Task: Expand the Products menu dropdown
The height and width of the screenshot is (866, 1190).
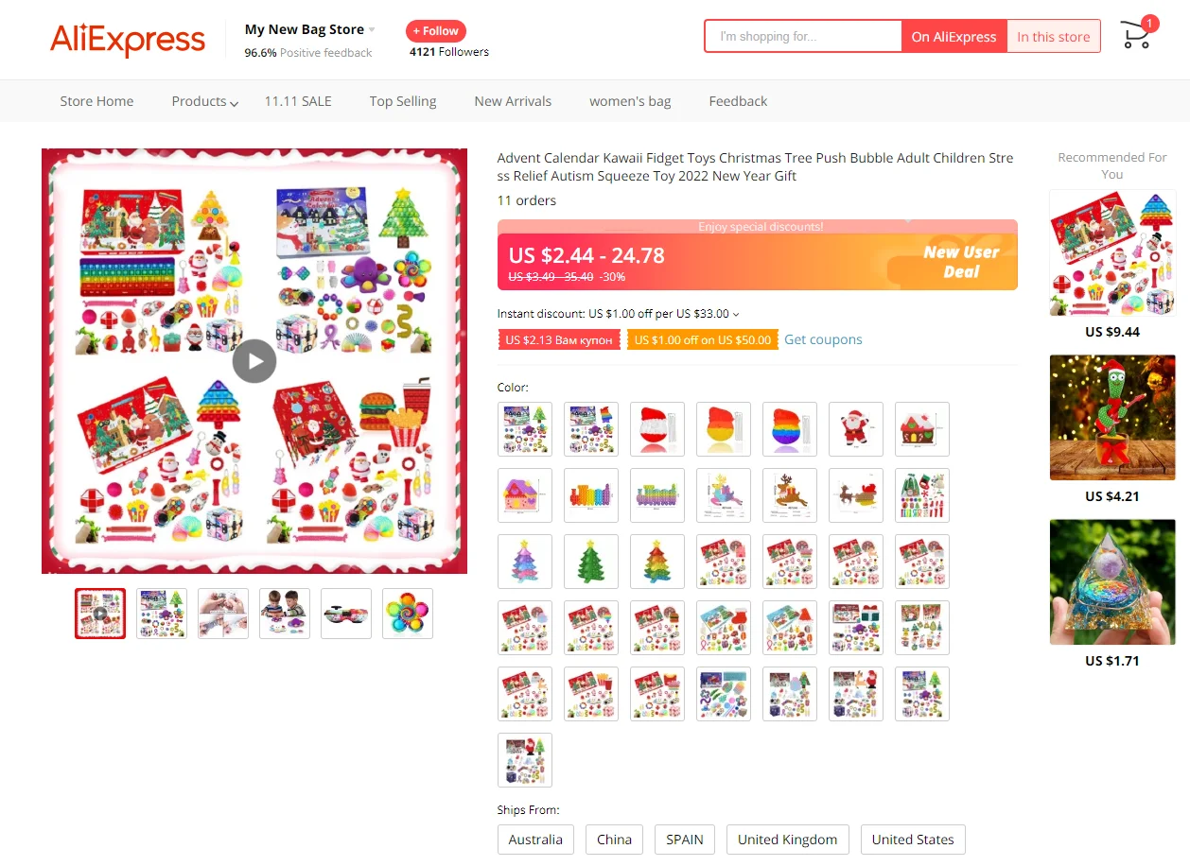Action: pos(204,101)
